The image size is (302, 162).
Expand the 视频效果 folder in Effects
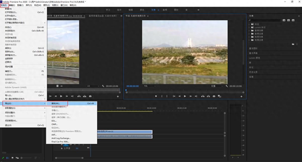[x=249, y=37]
